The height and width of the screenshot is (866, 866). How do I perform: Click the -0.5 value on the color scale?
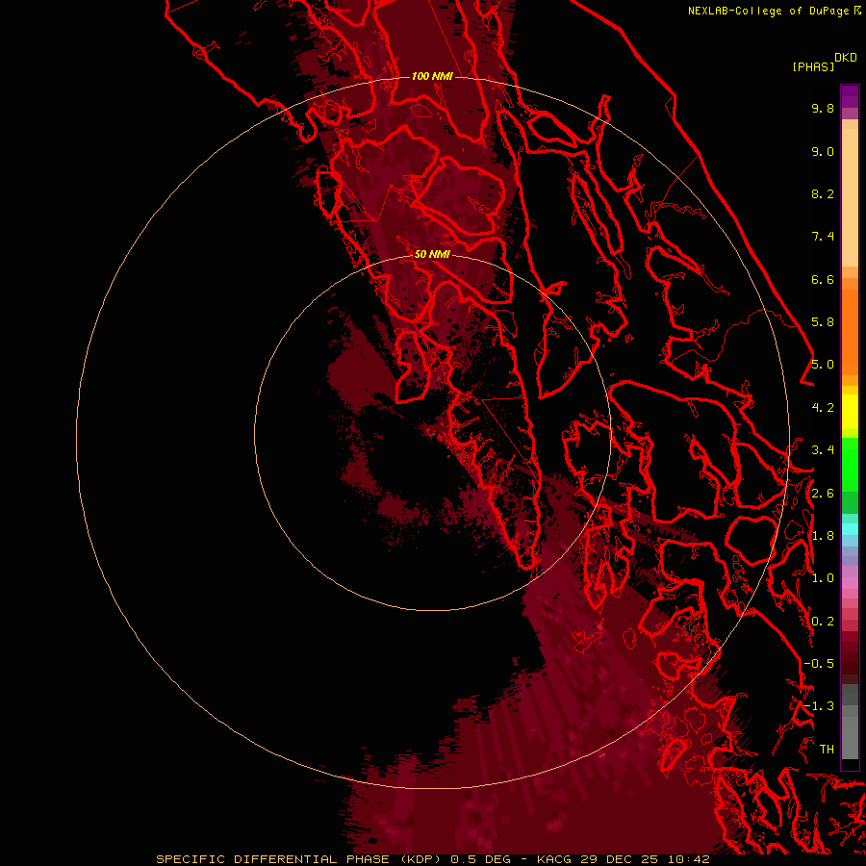click(819, 664)
